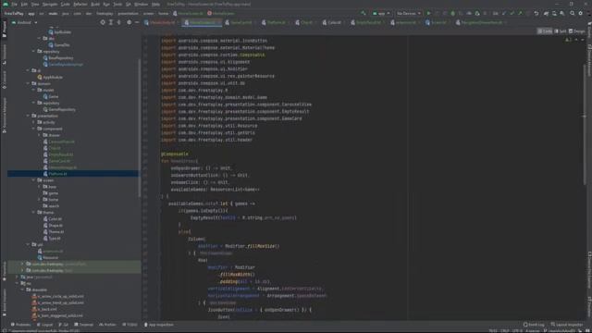Viewport: 592px width, 333px height.
Task: Switch to EmptyResult.kt editor tab
Action: [366, 22]
